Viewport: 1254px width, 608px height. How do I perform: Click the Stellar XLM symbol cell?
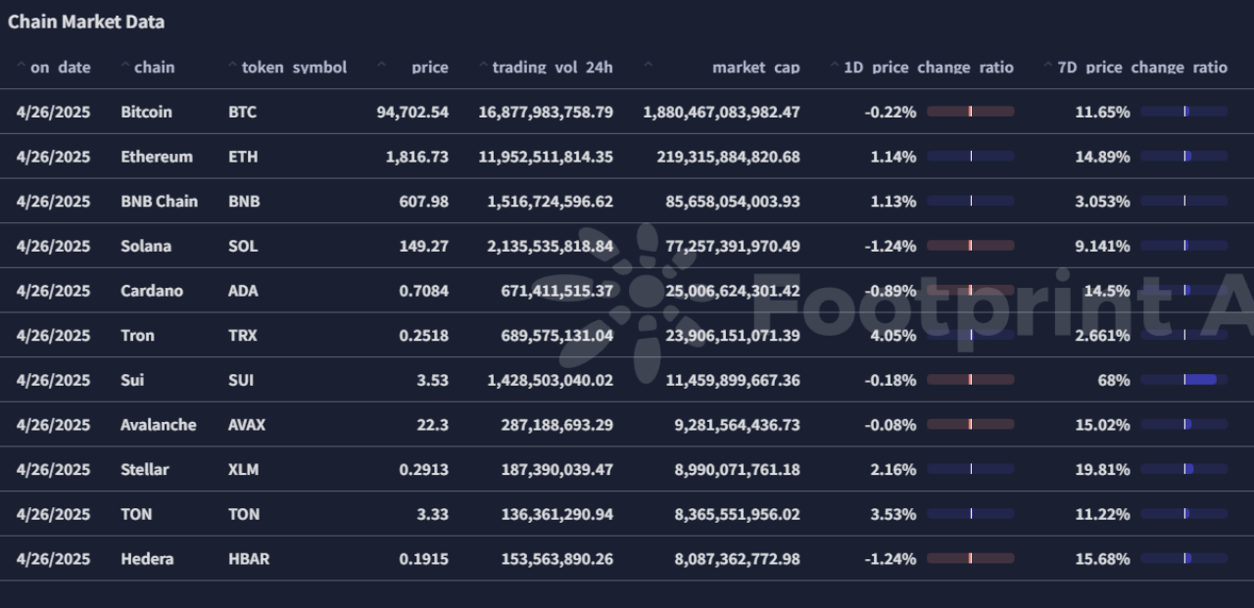(x=243, y=470)
